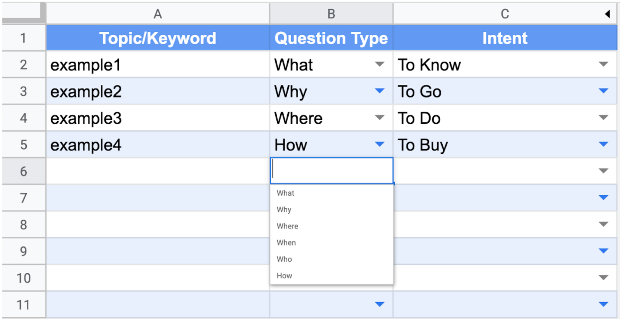Select the To Buy cell text

[423, 146]
